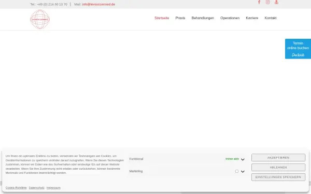311x194 pixels.
Task: Click the Termin online buchen Doctolib button
Action: point(298,49)
